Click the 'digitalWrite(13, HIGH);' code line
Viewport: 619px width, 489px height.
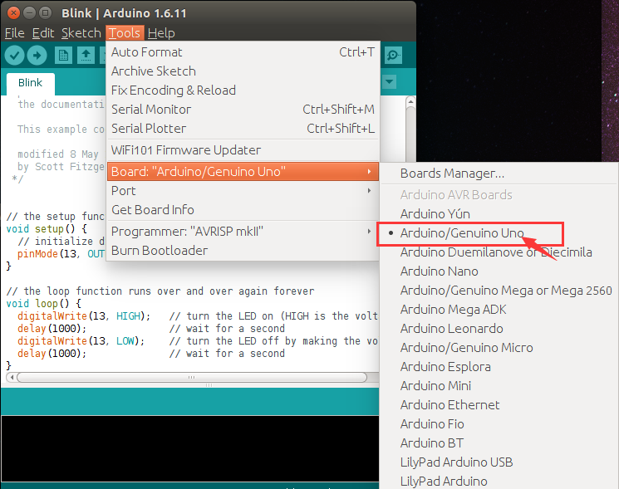pyautogui.click(x=84, y=316)
